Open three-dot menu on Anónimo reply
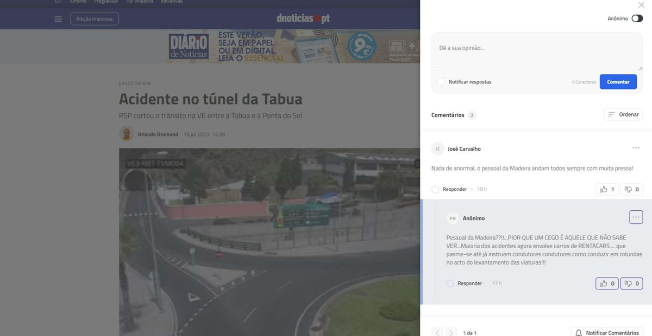Image resolution: width=652 pixels, height=336 pixels. 636,217
